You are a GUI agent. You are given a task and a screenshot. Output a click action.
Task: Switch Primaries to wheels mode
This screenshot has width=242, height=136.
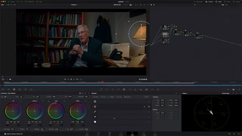[80, 93]
